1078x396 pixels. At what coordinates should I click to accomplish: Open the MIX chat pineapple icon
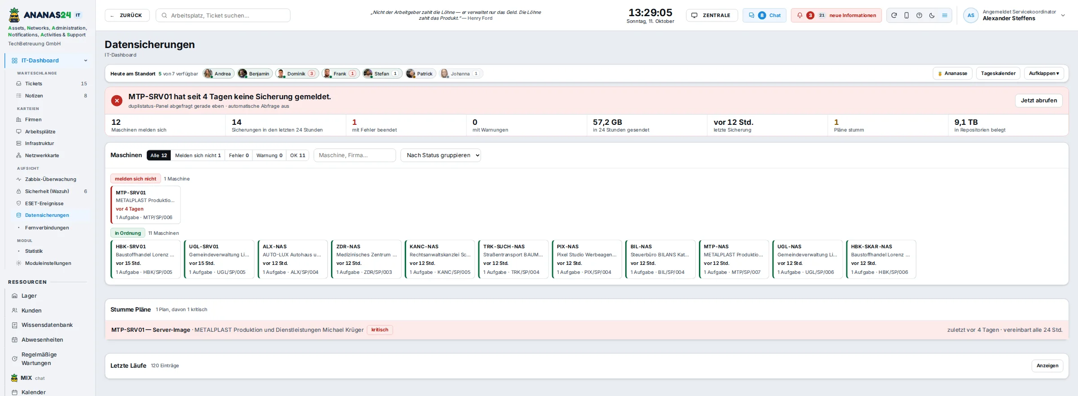click(14, 378)
